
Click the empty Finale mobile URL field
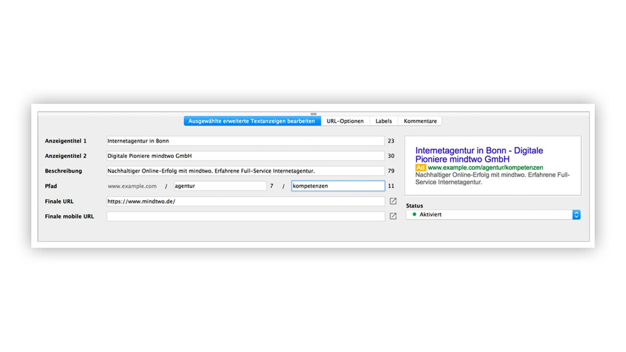coord(245,216)
